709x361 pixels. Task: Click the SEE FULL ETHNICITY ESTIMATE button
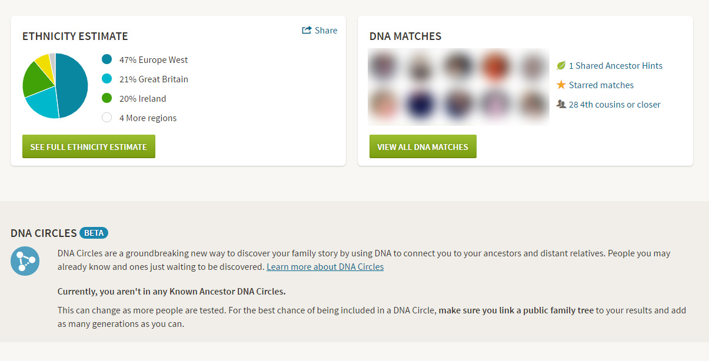click(x=88, y=146)
